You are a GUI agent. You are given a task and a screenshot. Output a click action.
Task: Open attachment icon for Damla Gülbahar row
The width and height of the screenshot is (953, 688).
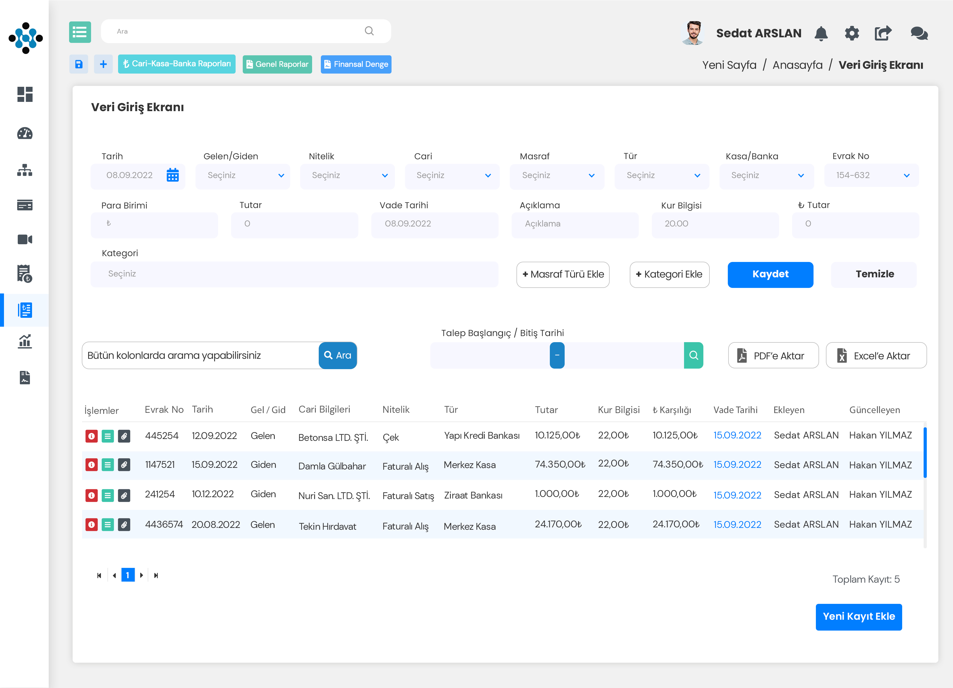tap(124, 465)
